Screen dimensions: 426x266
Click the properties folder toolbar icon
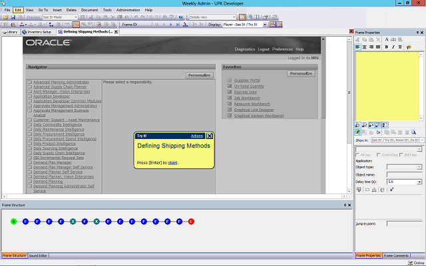pyautogui.click(x=265, y=17)
